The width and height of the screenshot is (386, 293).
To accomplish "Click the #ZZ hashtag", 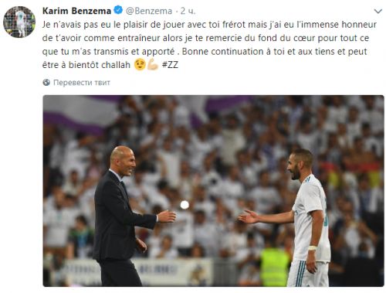I will click(170, 64).
